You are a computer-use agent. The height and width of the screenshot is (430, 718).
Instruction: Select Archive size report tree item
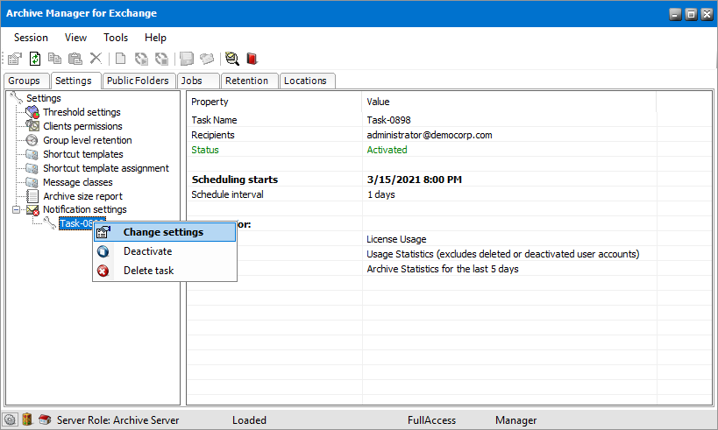[x=83, y=196]
